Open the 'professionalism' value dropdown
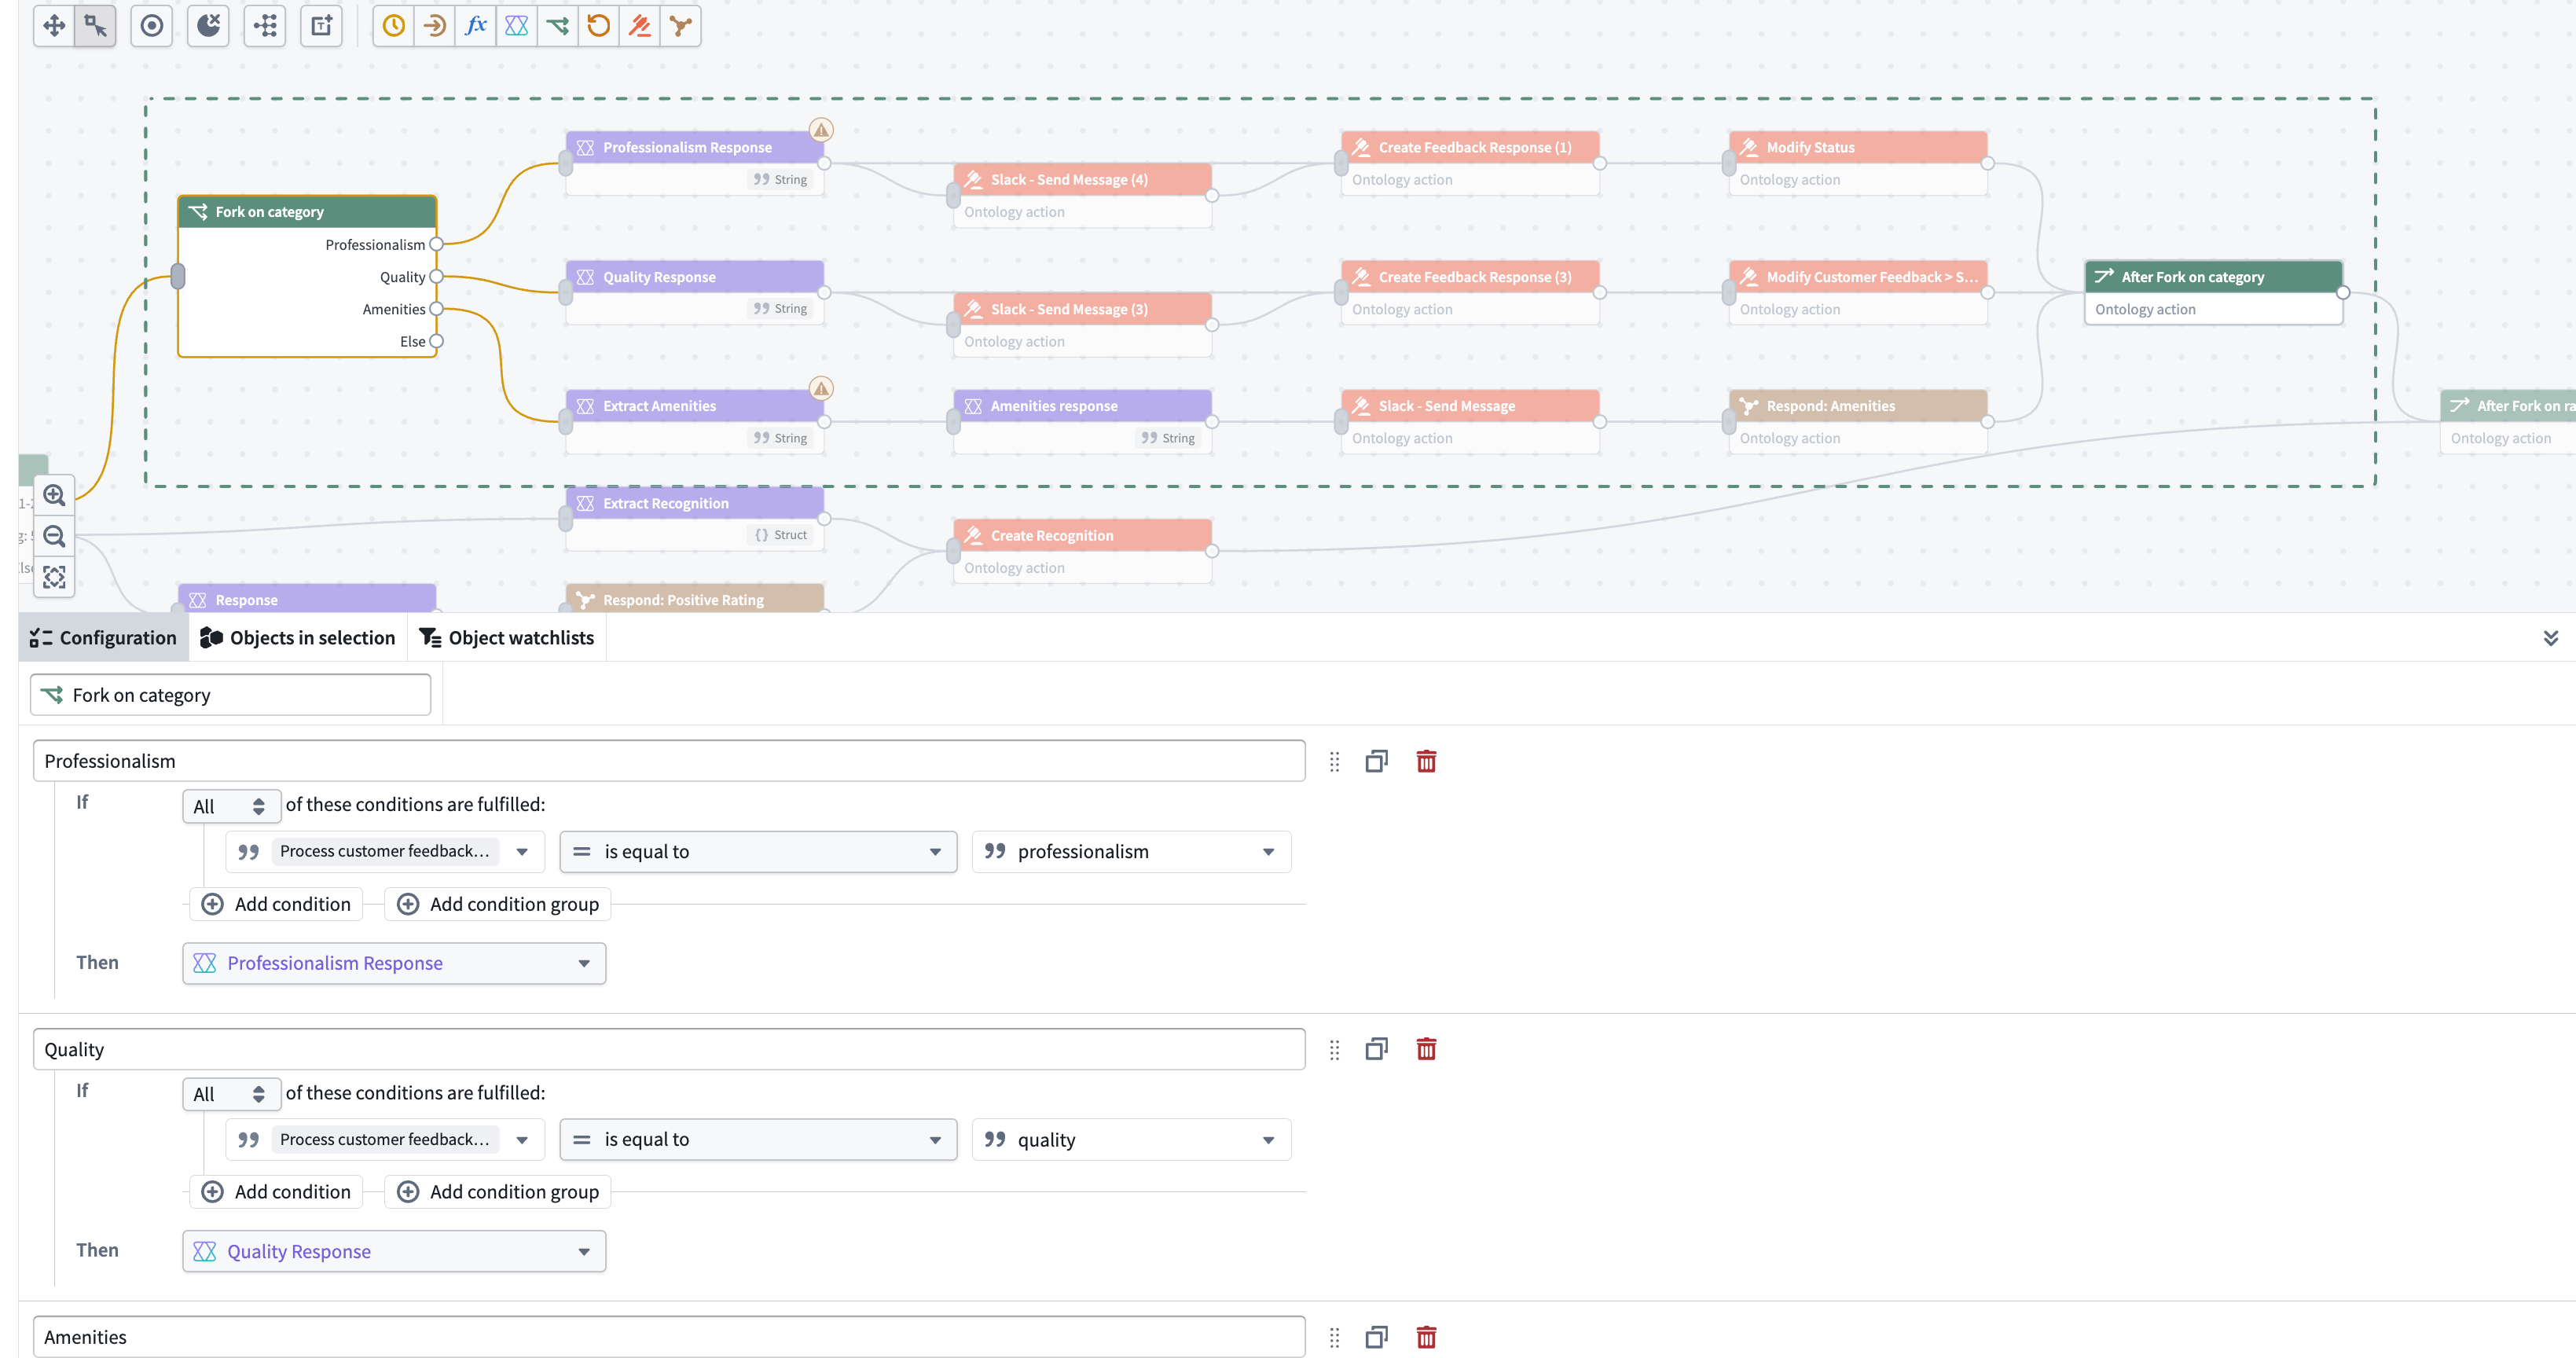Image resolution: width=2576 pixels, height=1358 pixels. tap(1131, 852)
